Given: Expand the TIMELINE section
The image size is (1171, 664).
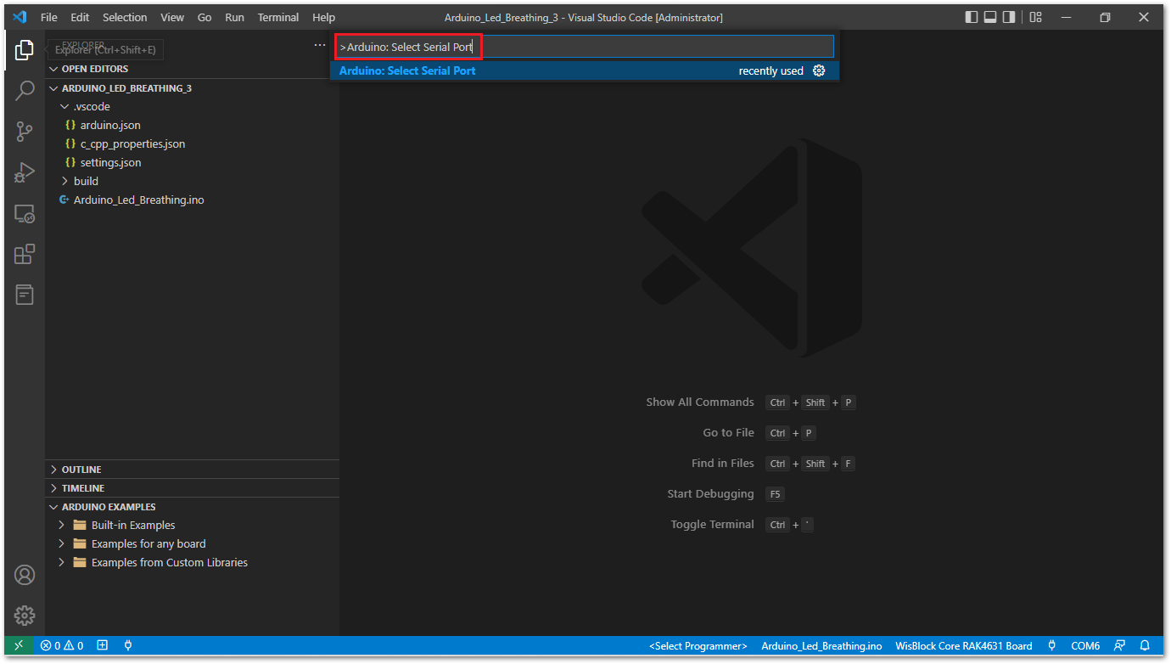Looking at the screenshot, I should point(192,488).
